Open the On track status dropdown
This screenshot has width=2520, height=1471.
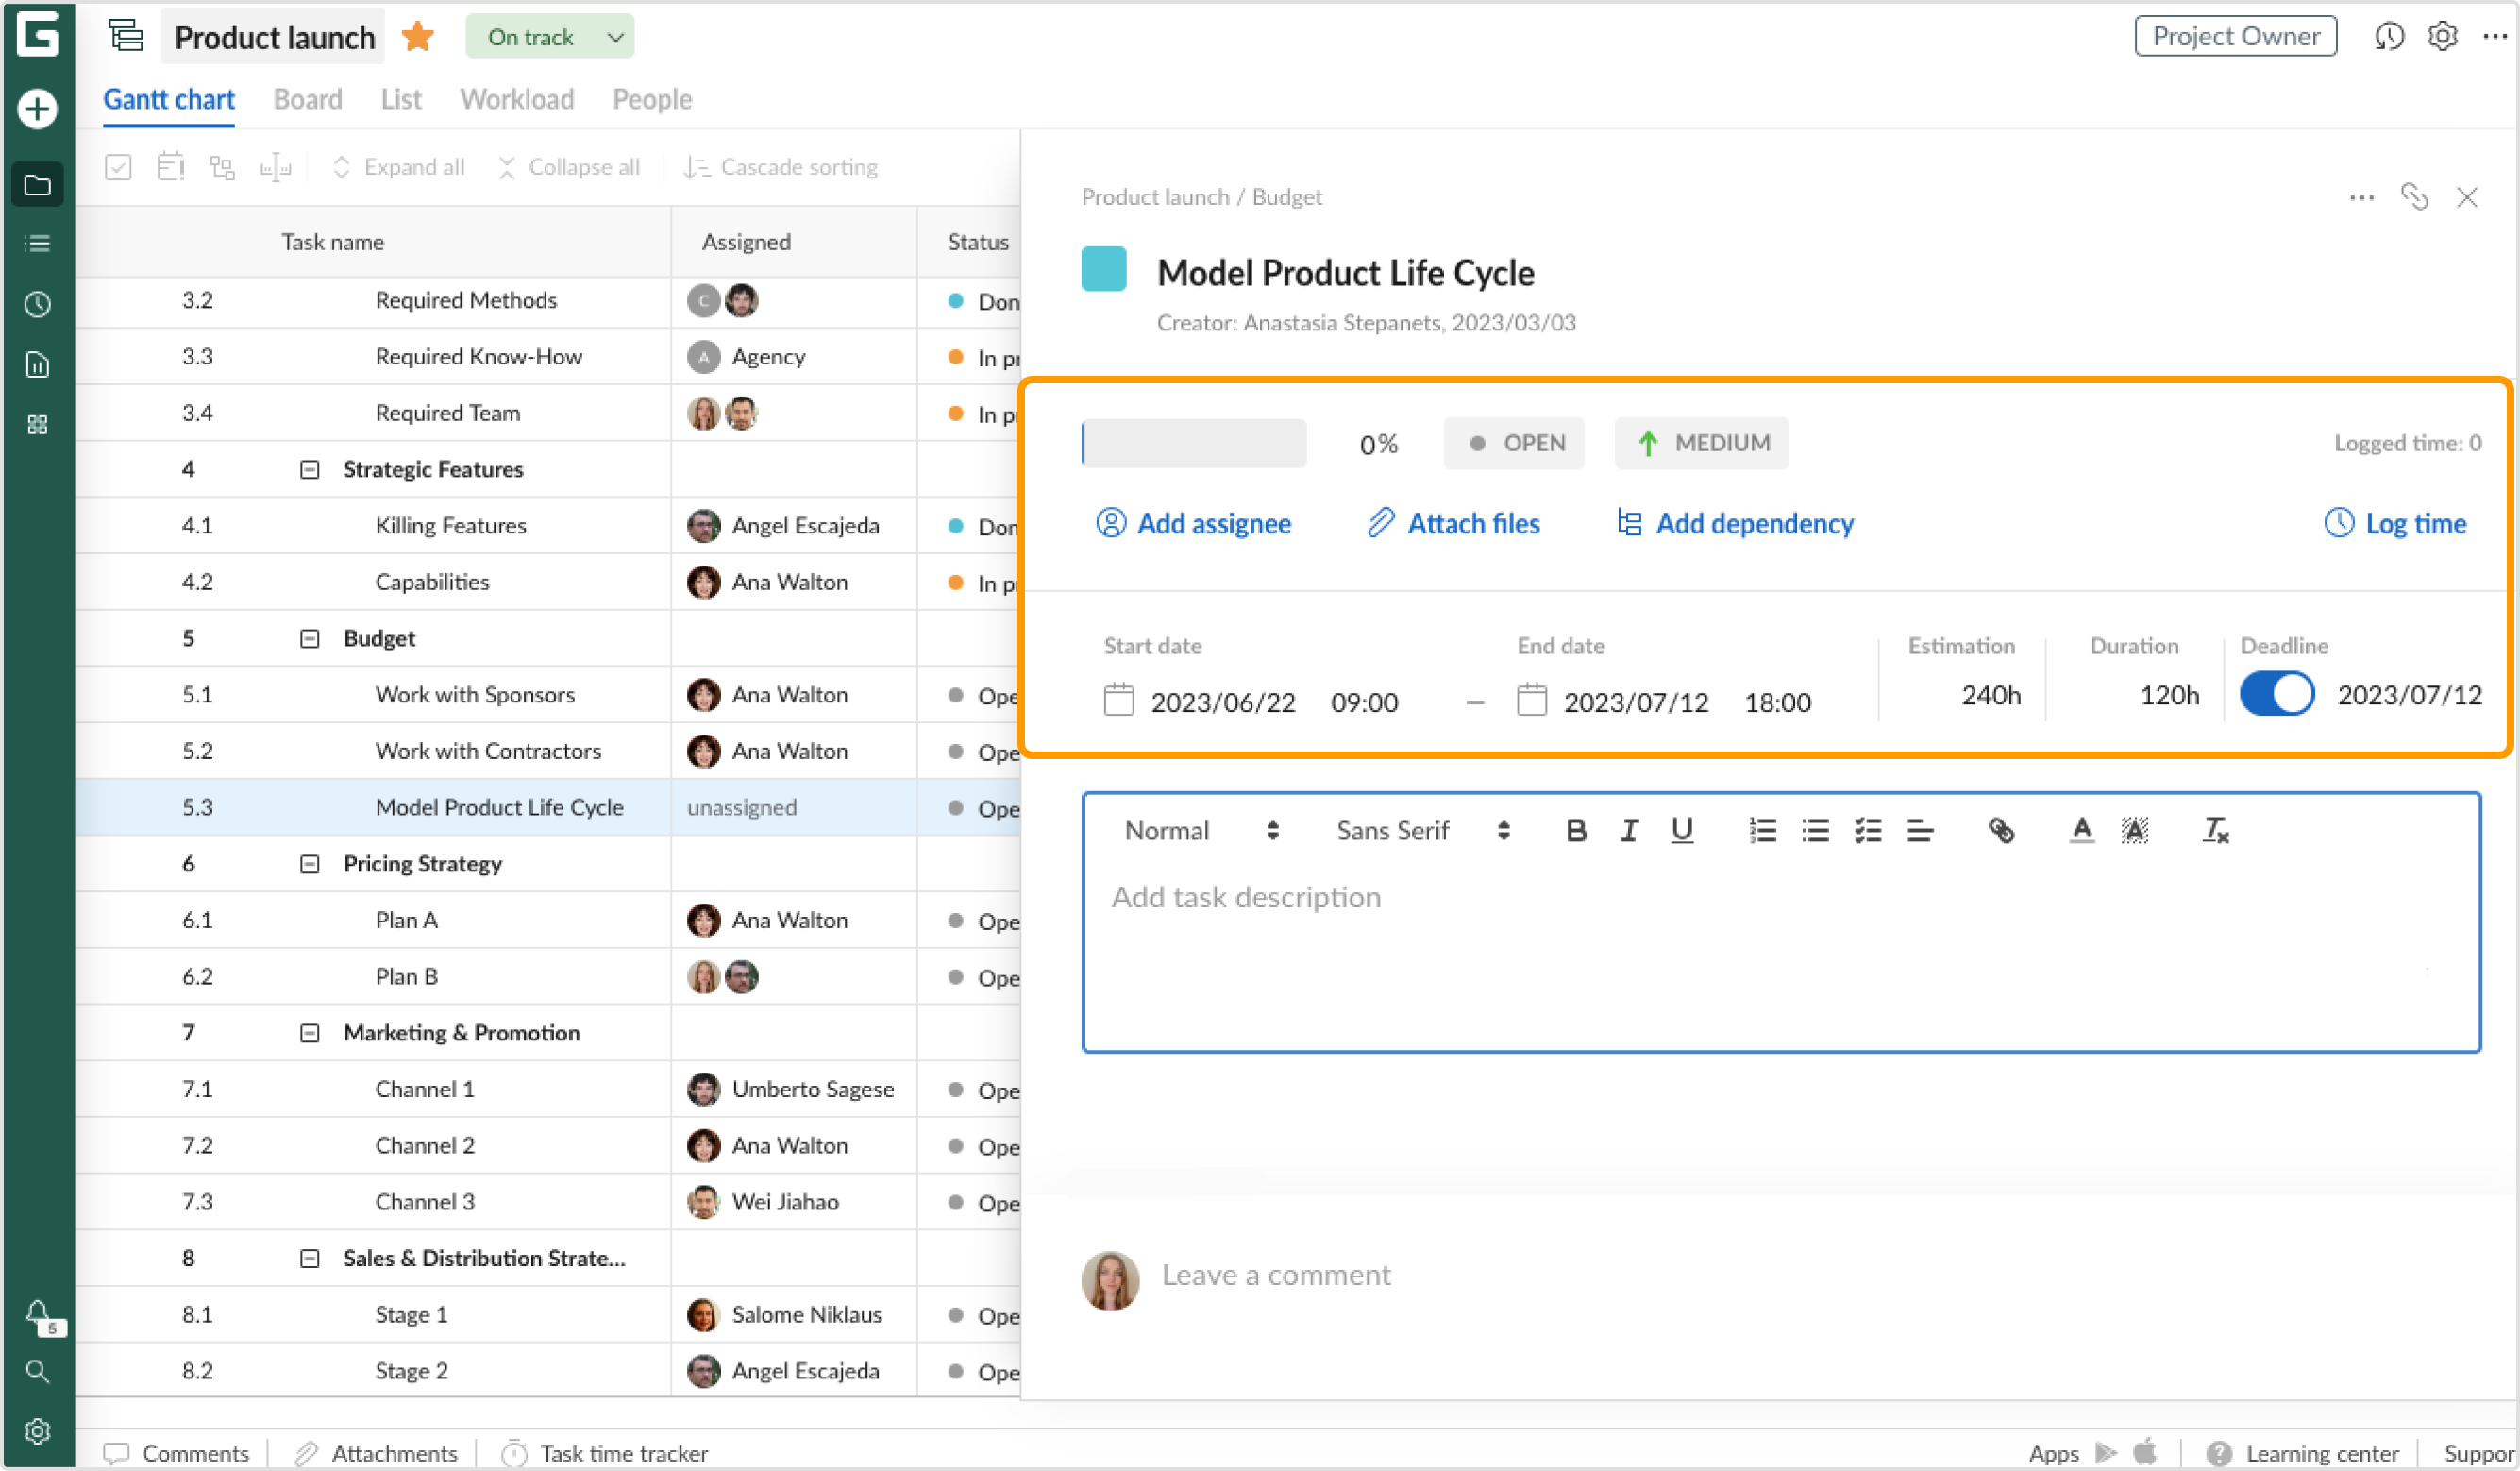point(550,37)
